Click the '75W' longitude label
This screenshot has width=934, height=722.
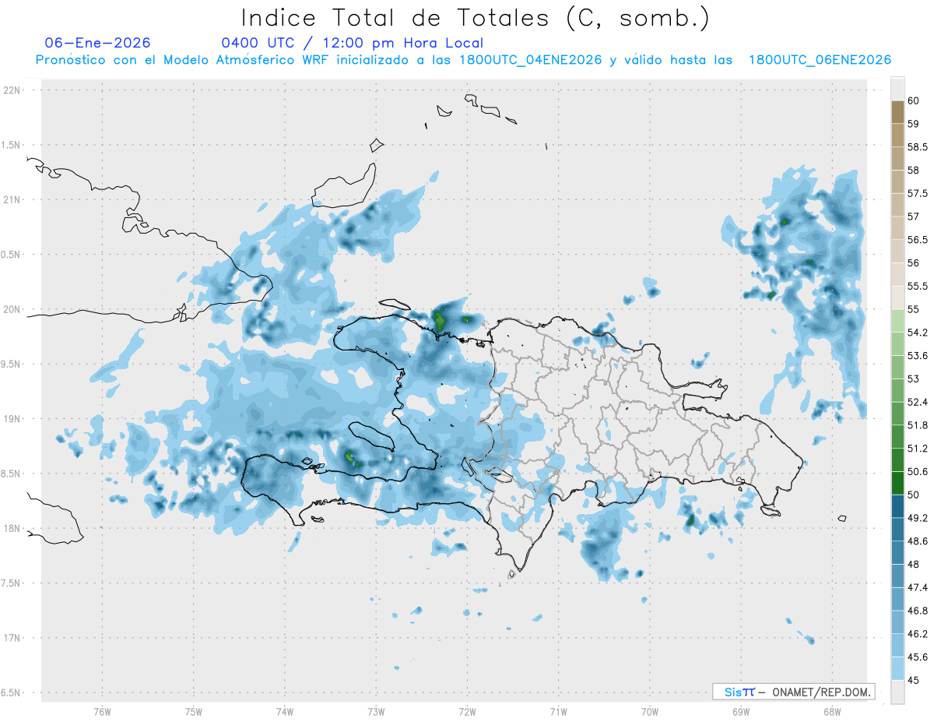point(193,712)
